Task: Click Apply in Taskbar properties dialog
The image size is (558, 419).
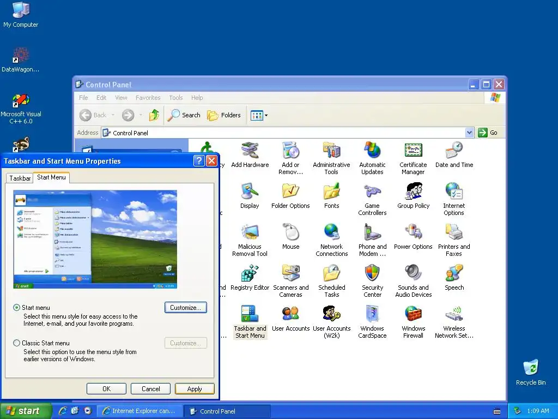Action: point(195,388)
